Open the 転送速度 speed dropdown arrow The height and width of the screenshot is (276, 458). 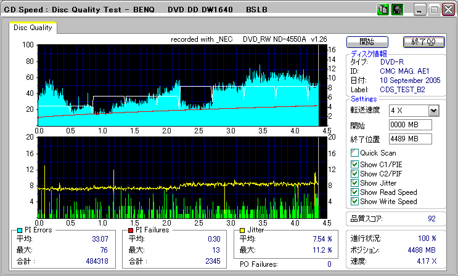pos(434,111)
